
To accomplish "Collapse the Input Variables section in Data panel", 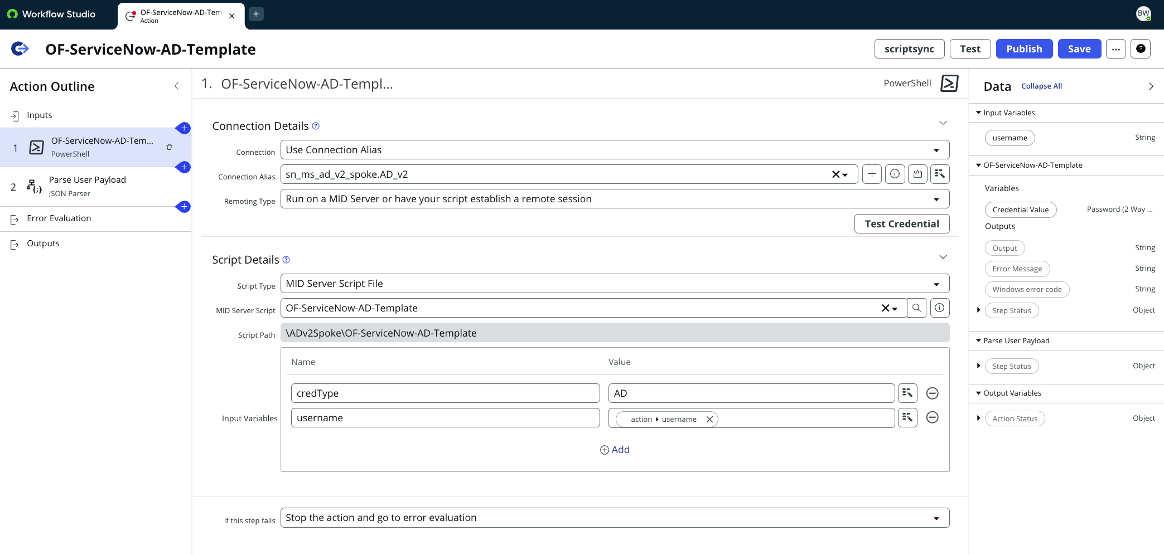I will point(978,112).
